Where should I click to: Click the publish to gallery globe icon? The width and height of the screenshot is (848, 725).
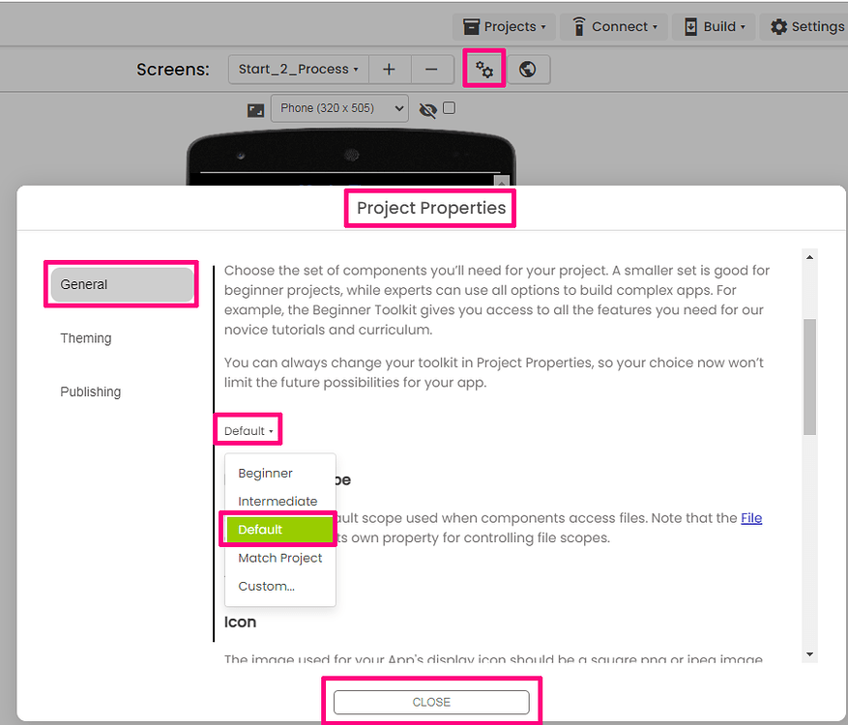point(528,69)
